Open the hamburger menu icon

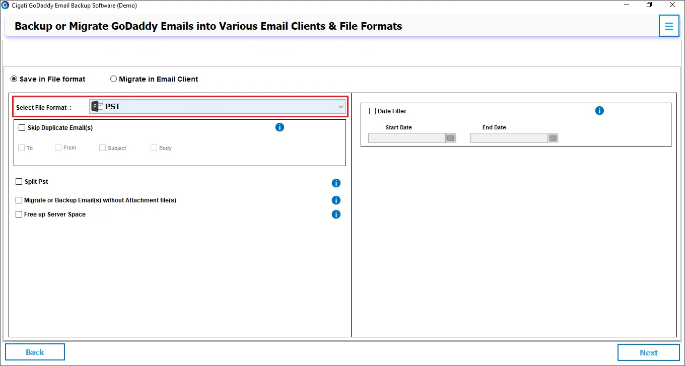tap(669, 26)
